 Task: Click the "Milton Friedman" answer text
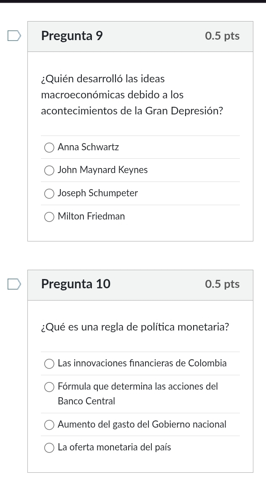[91, 217]
